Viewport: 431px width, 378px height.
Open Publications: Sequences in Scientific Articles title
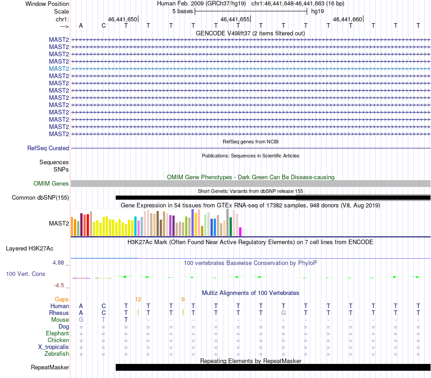click(250, 156)
